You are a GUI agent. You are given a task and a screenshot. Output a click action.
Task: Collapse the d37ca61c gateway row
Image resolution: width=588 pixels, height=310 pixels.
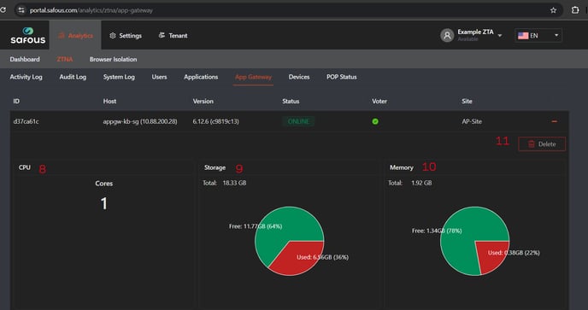(555, 121)
